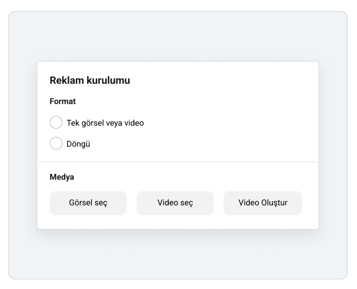Image resolution: width=357 pixels, height=289 pixels.
Task: Start video creation with 'Video Oluştur'
Action: 263,203
